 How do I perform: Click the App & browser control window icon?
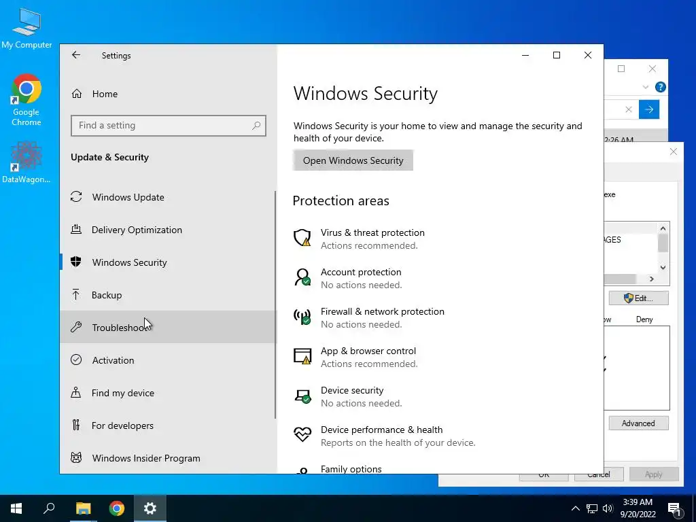coord(302,356)
